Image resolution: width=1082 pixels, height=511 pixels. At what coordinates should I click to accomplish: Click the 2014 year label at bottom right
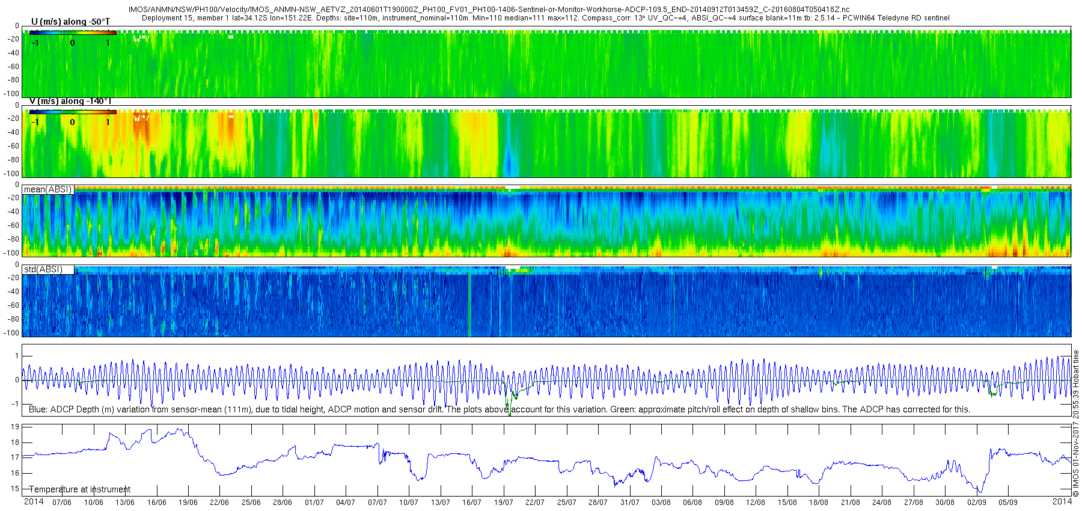(1062, 501)
